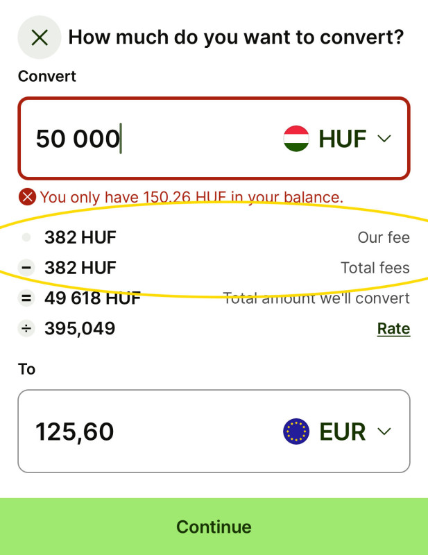Click the Hungarian flag icon
The image size is (428, 555).
pos(296,139)
